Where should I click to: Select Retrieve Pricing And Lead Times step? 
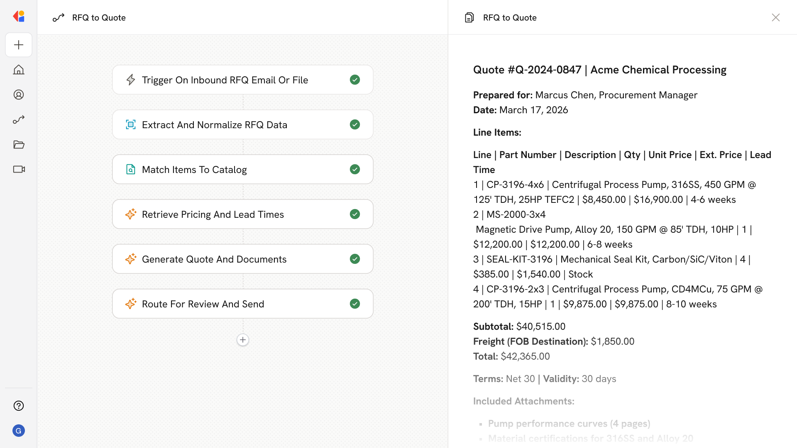pos(213,214)
